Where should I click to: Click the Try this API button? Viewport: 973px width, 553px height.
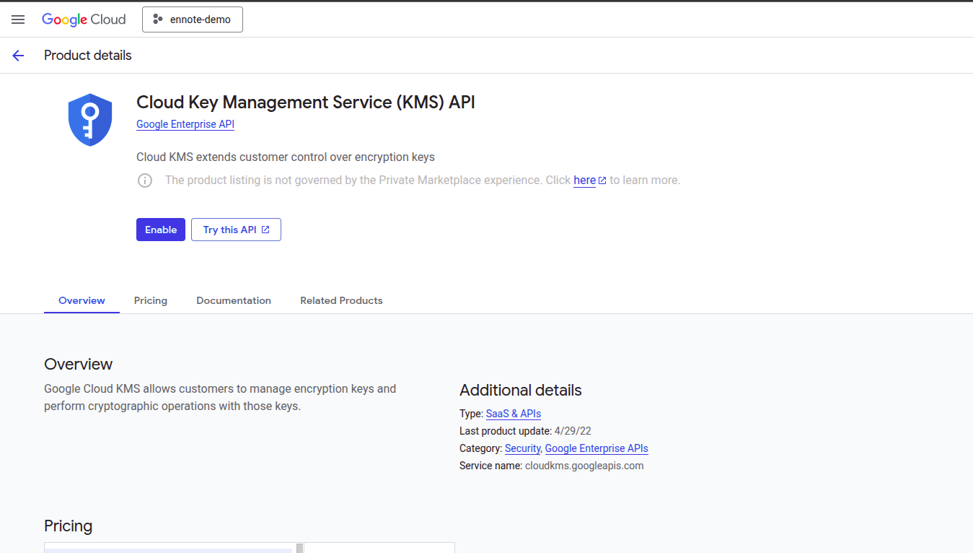(x=236, y=230)
